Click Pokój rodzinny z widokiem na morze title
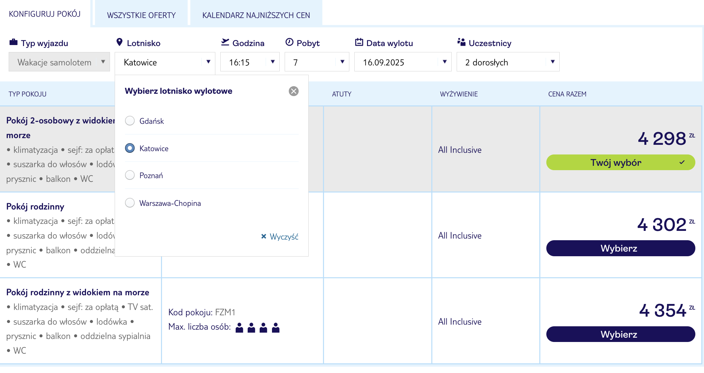The width and height of the screenshot is (704, 373). pyautogui.click(x=78, y=292)
